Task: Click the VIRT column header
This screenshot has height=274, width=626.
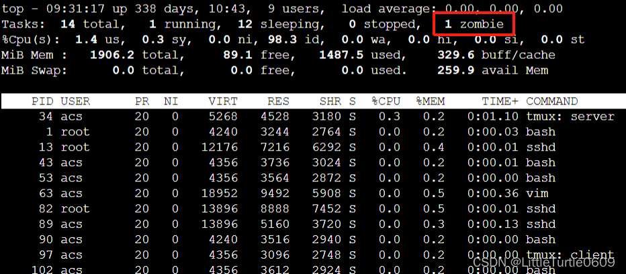Action: (x=223, y=101)
